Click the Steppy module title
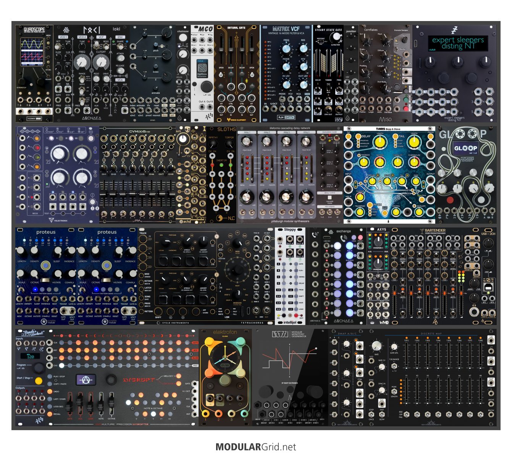Screen dimensions: 512x455 click(290, 230)
